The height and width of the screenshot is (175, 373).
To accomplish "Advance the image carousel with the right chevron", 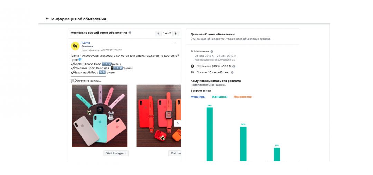I will point(178,123).
